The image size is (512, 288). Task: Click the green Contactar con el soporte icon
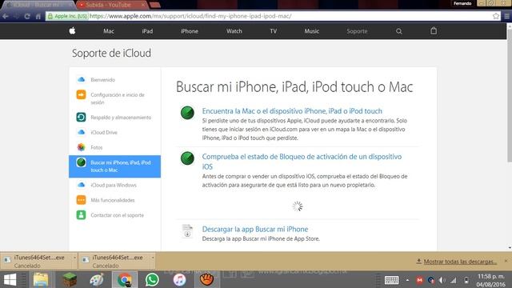click(x=81, y=215)
